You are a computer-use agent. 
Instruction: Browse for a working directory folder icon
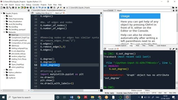tap(173, 7)
